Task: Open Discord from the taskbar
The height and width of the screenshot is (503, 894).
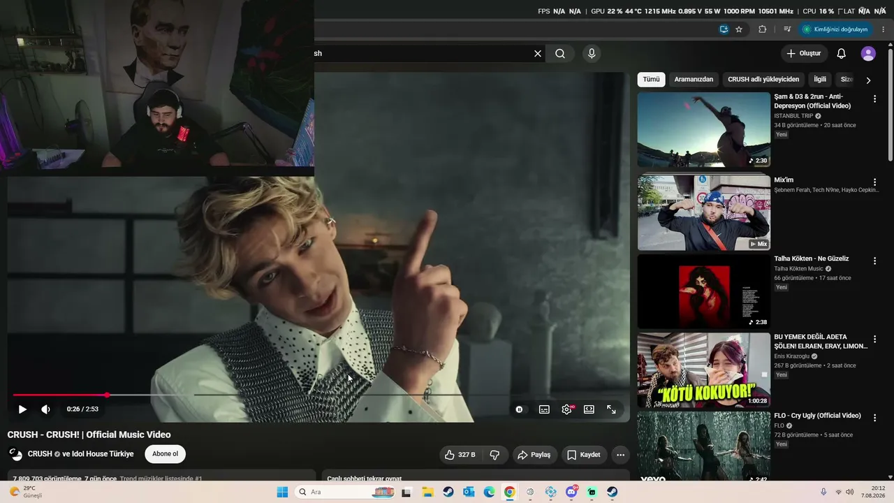Action: point(571,492)
